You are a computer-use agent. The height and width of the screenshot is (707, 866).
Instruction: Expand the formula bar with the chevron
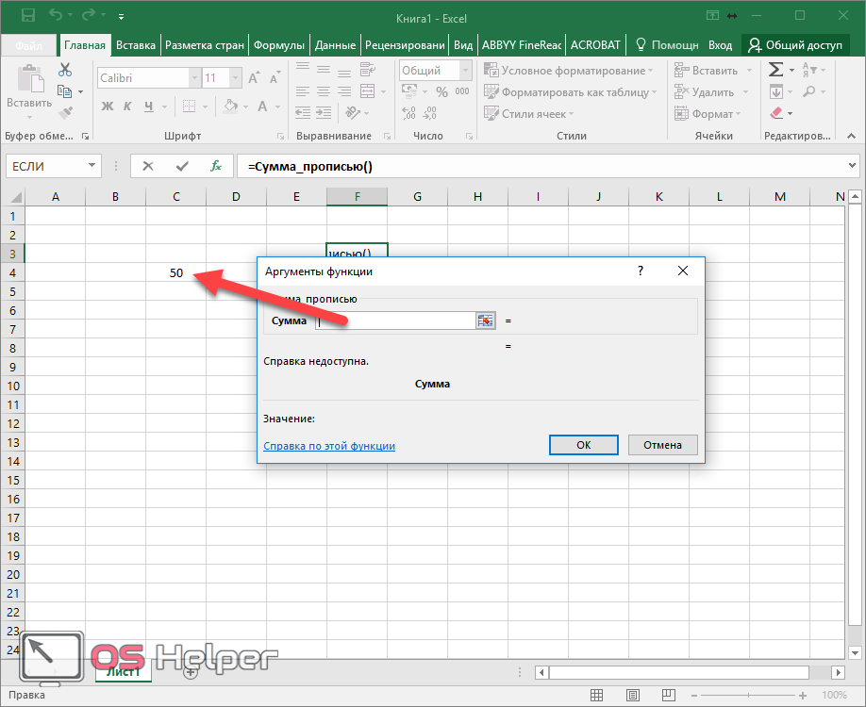tap(853, 166)
